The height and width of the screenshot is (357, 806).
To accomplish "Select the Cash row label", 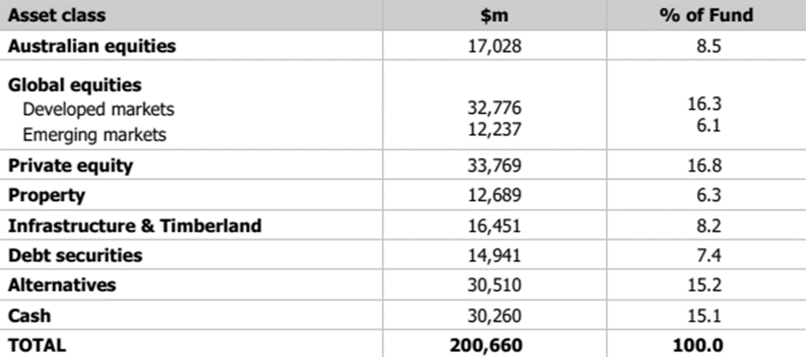I will [x=29, y=315].
